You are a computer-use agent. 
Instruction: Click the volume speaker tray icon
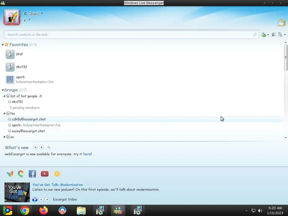260,210
